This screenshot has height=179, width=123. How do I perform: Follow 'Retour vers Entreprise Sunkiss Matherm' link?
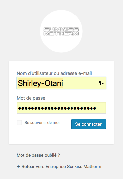59,167
